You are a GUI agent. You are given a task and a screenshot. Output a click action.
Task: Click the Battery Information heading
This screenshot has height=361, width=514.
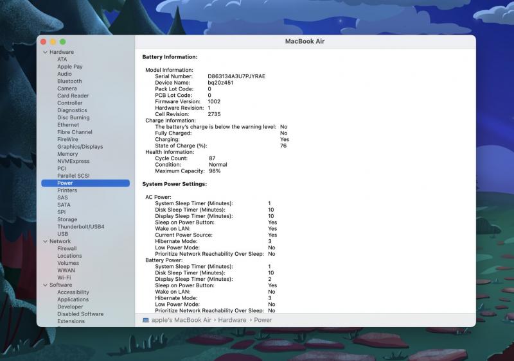tap(170, 57)
